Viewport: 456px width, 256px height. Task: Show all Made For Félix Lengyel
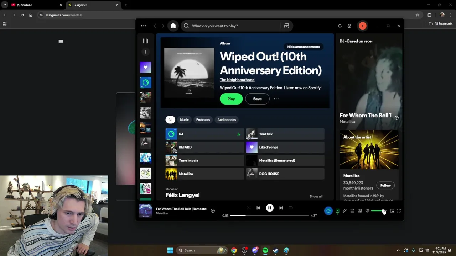pos(316,196)
